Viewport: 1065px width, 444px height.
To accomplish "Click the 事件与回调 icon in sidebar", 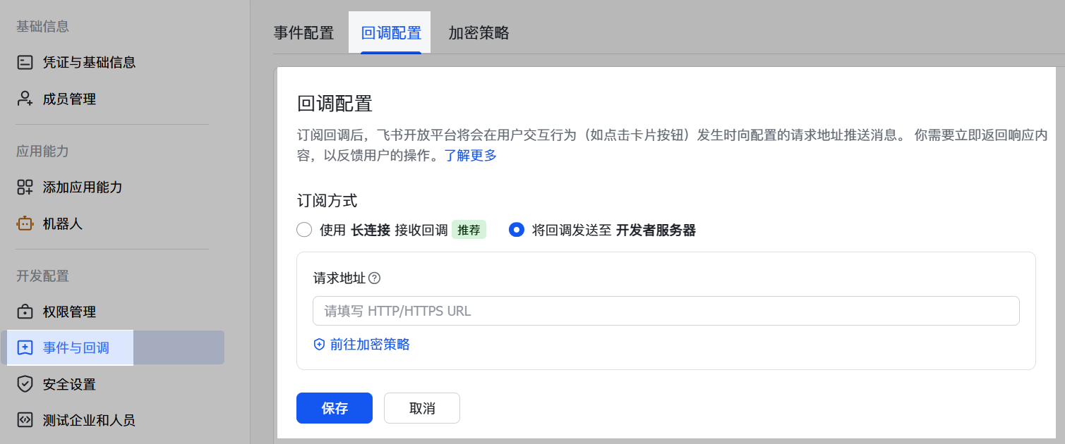I will tap(25, 347).
